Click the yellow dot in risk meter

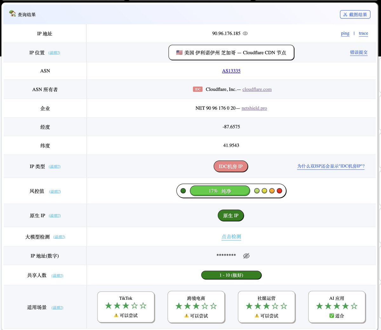(x=264, y=191)
